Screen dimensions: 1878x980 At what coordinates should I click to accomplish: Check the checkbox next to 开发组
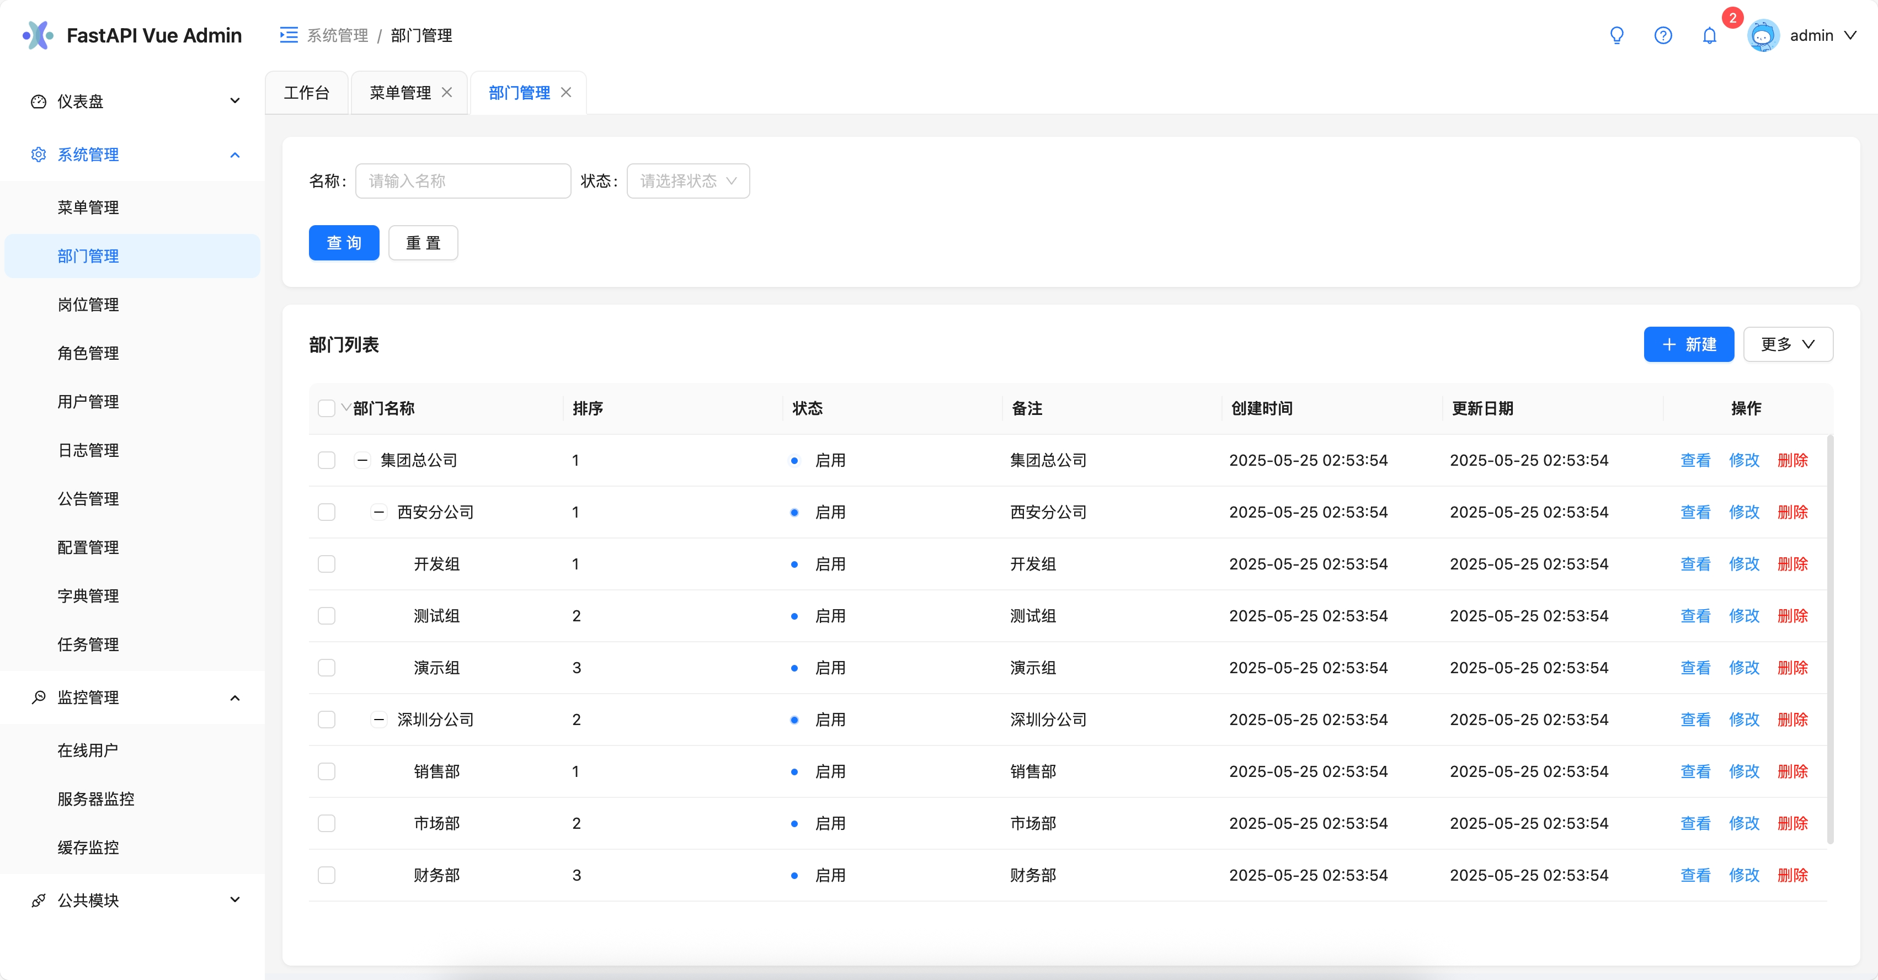[327, 563]
